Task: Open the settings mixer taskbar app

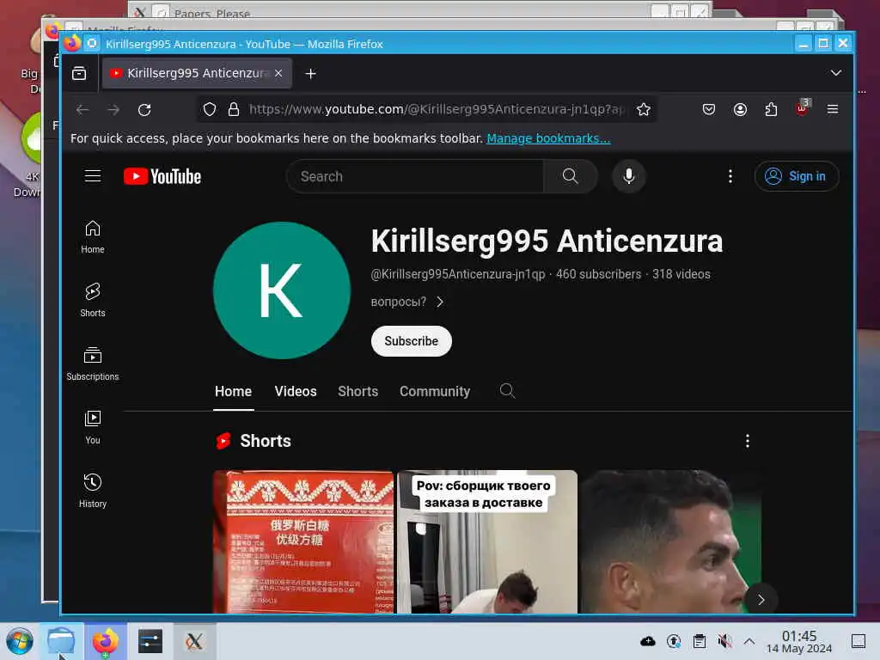Action: point(150,641)
